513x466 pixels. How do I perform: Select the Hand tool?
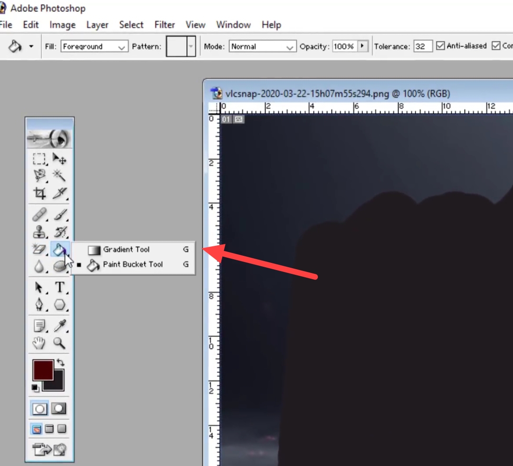click(x=39, y=342)
